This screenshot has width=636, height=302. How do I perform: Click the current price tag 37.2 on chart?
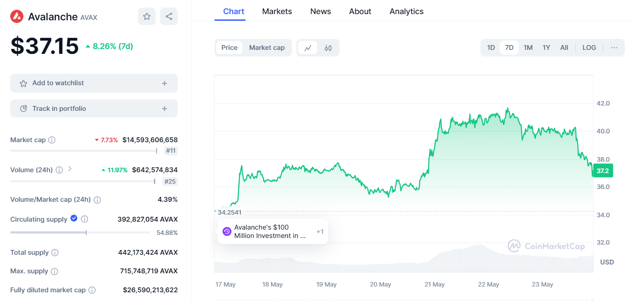click(x=602, y=171)
